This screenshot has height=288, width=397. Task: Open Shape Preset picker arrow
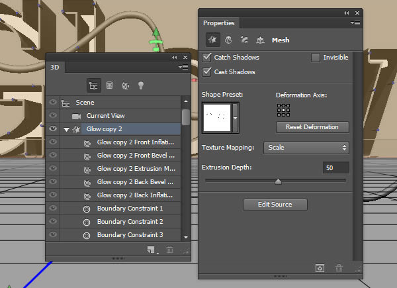235,118
